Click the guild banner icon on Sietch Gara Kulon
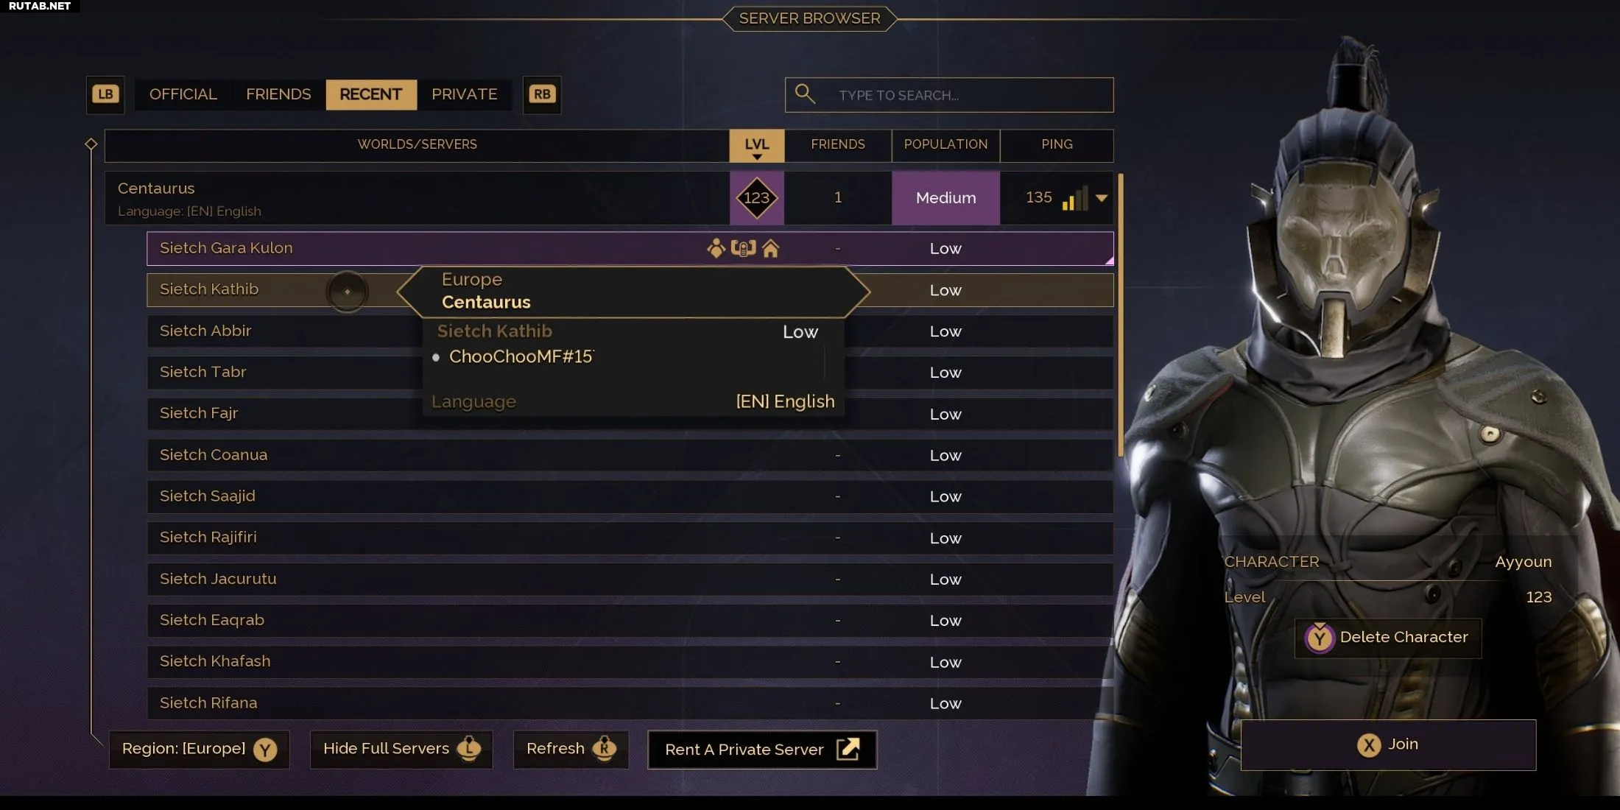 tap(743, 249)
